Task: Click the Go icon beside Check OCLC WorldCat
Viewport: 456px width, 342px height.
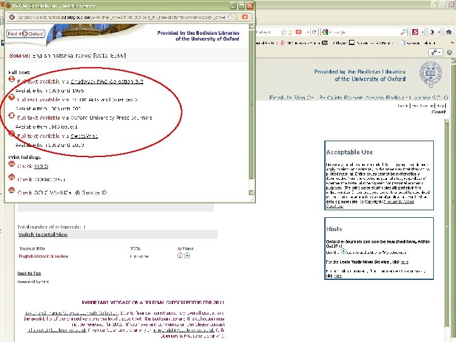Action: [11, 190]
